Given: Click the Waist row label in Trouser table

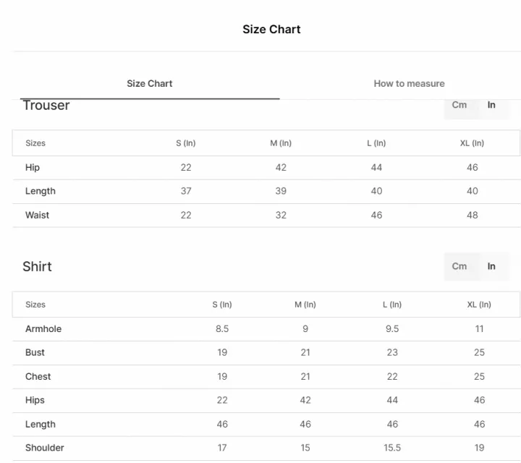Looking at the screenshot, I should [38, 215].
